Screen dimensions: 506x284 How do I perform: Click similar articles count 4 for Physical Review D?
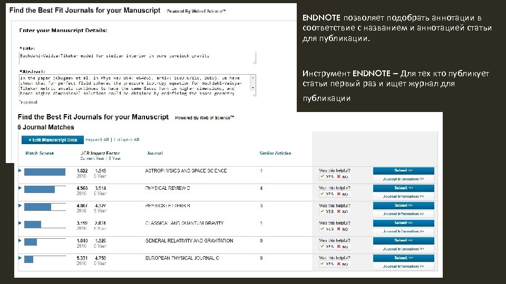coord(261,188)
